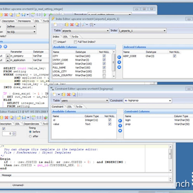
Task: Click red X icon in Firebird trigger editor toolbar
Action: point(7,117)
